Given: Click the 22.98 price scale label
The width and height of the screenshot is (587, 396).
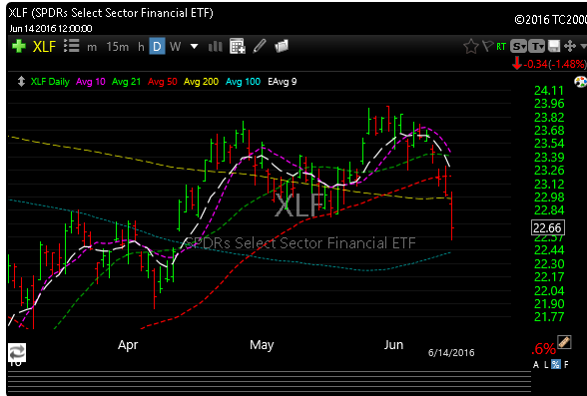Looking at the screenshot, I should (549, 198).
